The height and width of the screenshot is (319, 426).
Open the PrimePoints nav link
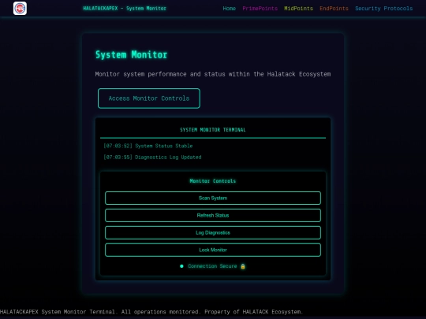260,9
